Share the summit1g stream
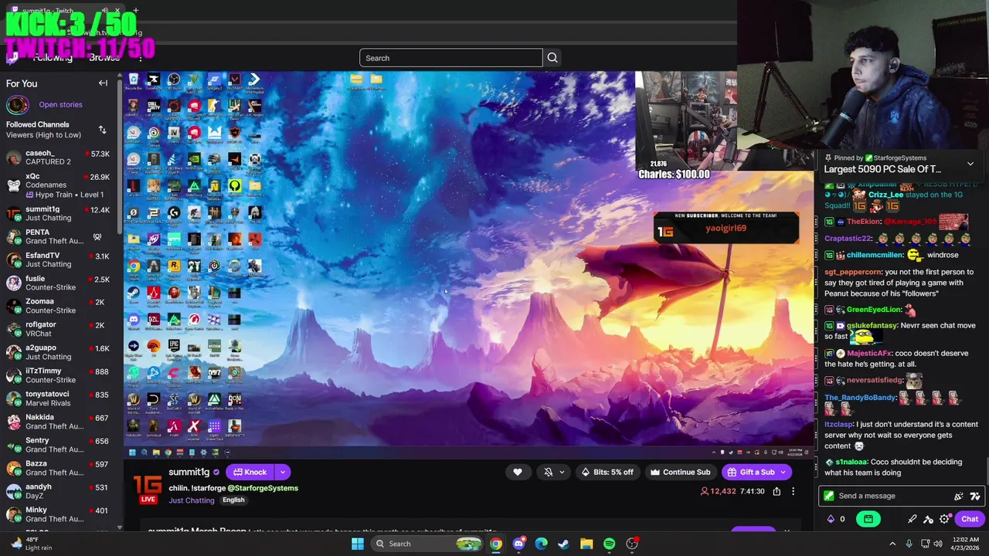This screenshot has height=556, width=989. click(x=777, y=491)
